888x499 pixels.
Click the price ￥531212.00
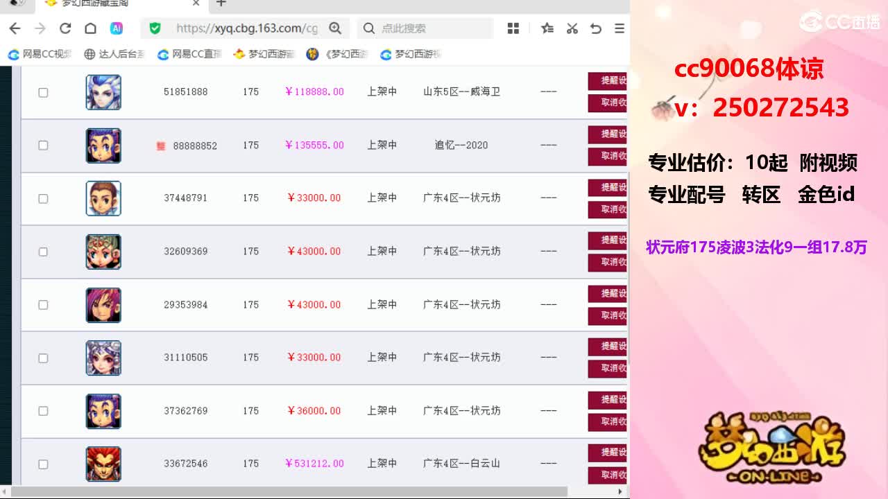(314, 464)
